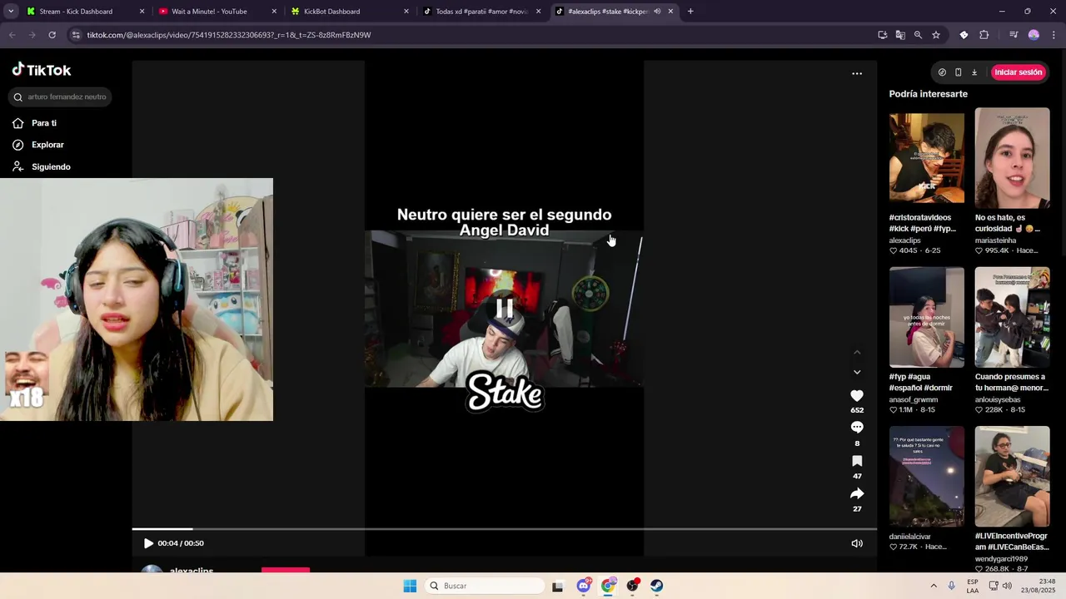Go to next video with down chevron
Image resolution: width=1066 pixels, height=599 pixels.
pyautogui.click(x=857, y=372)
